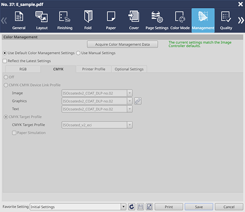Switch to the RGB tab
Screen dimensions: 245x212
[23, 69]
